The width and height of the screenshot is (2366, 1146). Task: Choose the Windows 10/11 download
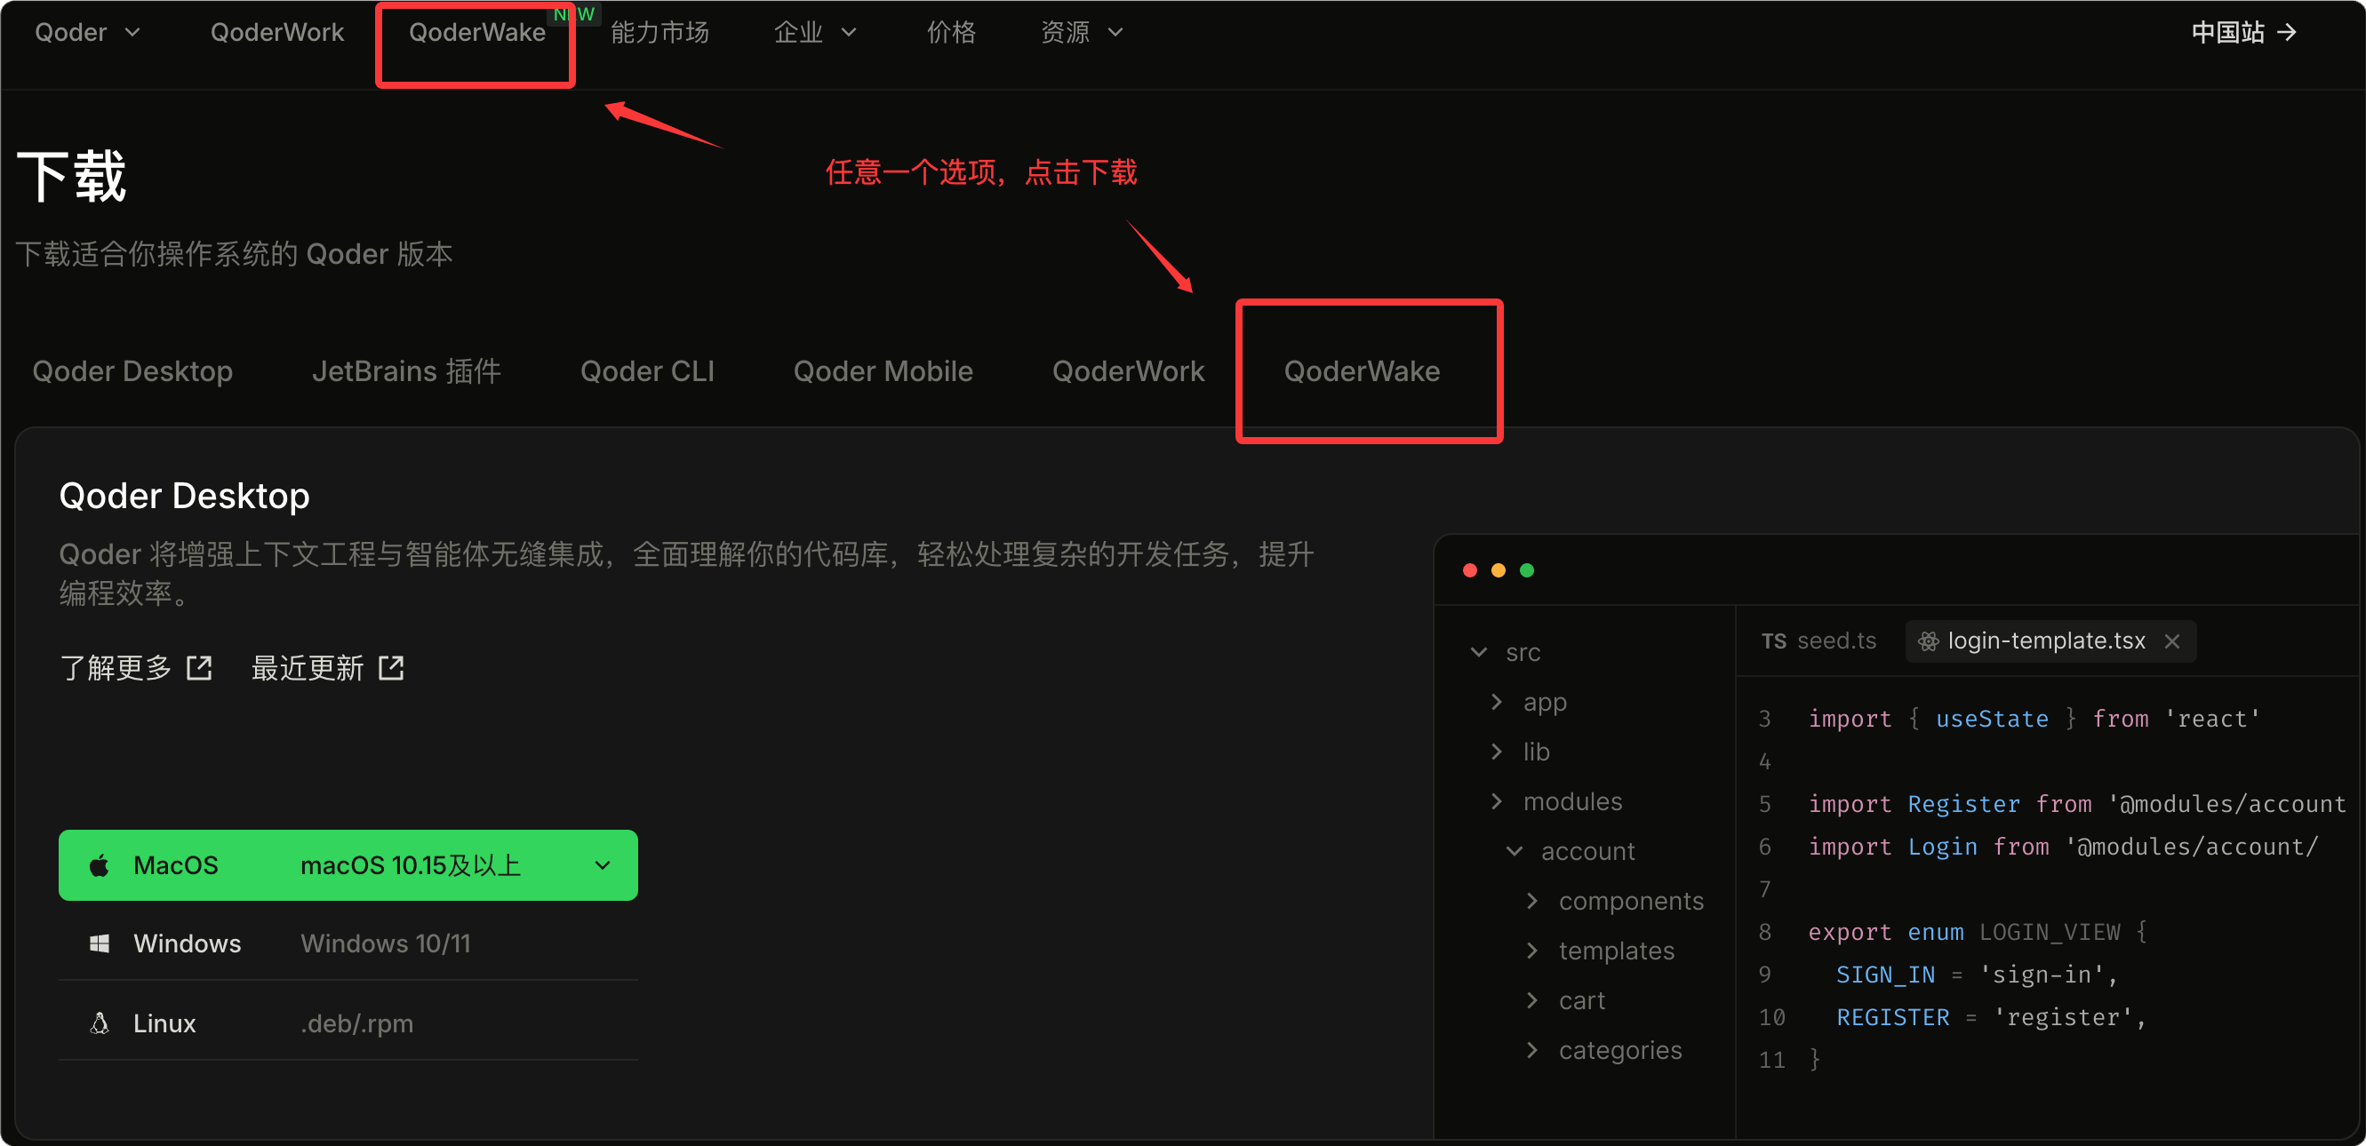pos(348,943)
